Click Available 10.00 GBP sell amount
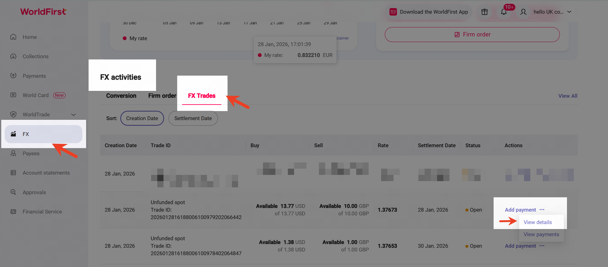The image size is (608, 267). (x=344, y=206)
